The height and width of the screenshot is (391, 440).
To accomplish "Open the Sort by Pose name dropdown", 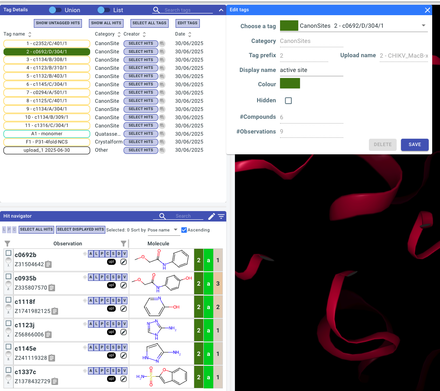I will coord(163,230).
